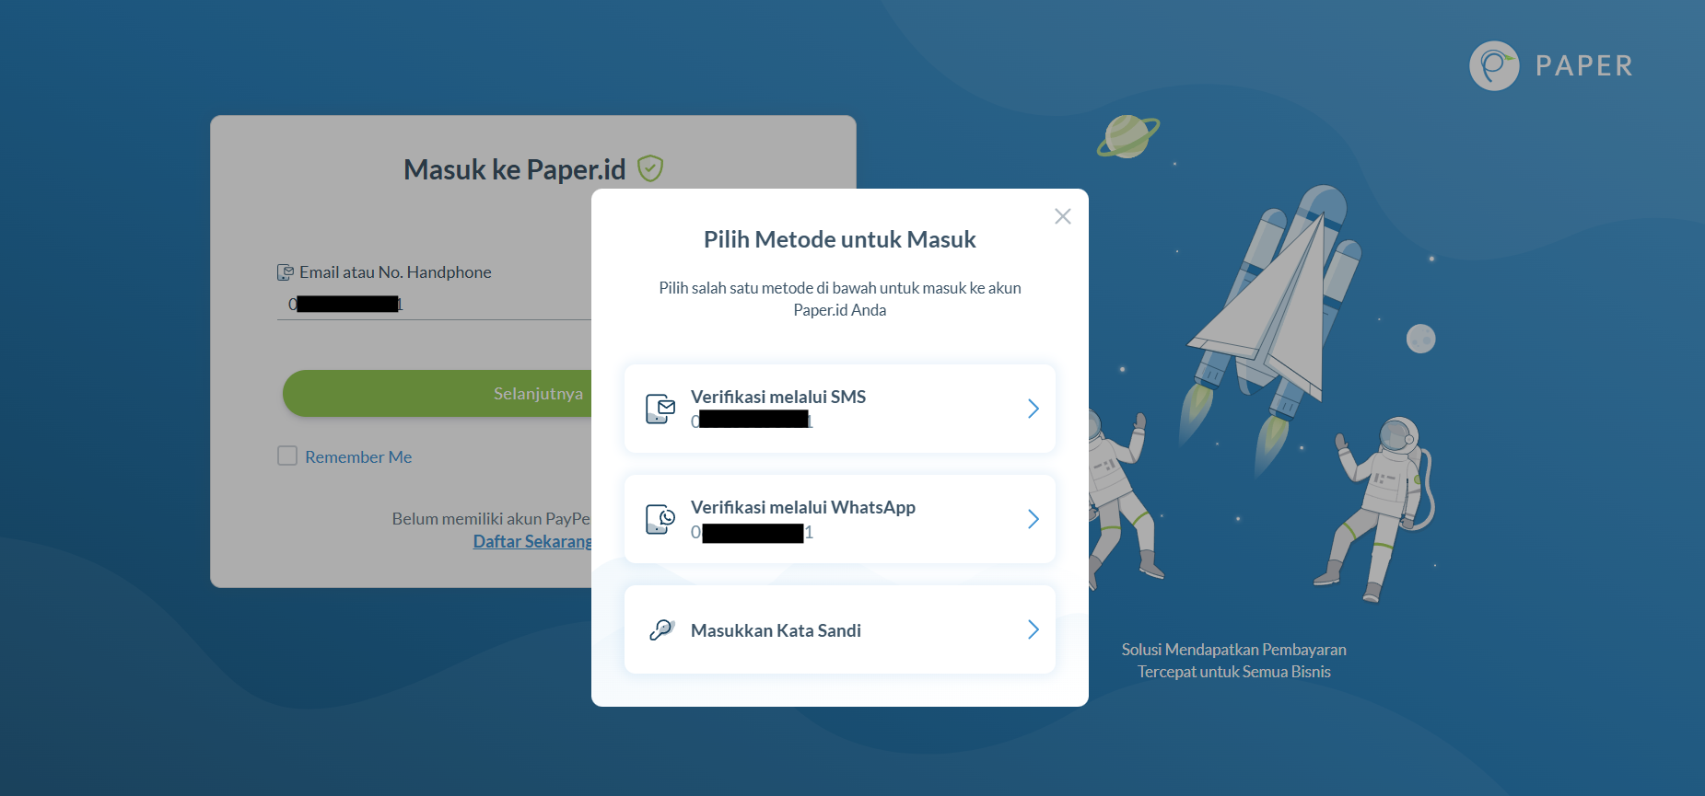Click the Remember Me label text
The width and height of the screenshot is (1705, 796).
[358, 457]
